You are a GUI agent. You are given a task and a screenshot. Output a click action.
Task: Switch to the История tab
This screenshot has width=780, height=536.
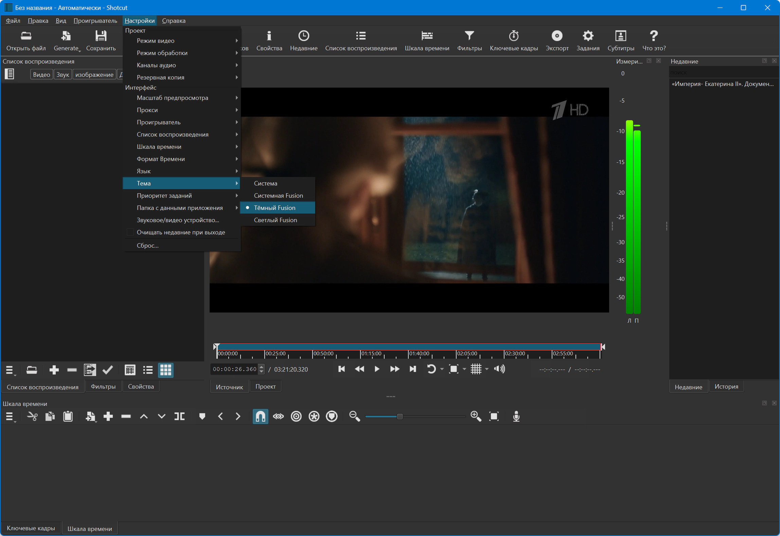point(726,387)
